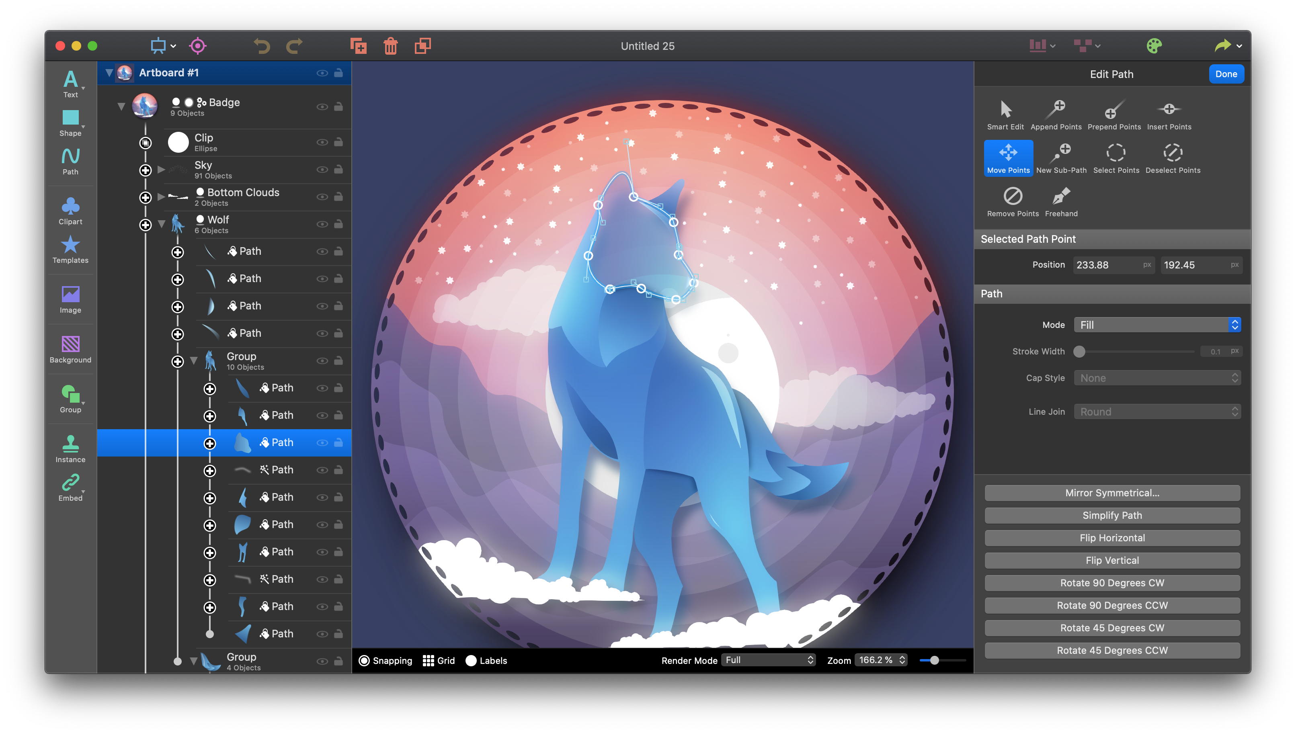Choose the Freehand tool
The height and width of the screenshot is (733, 1296).
click(x=1061, y=201)
